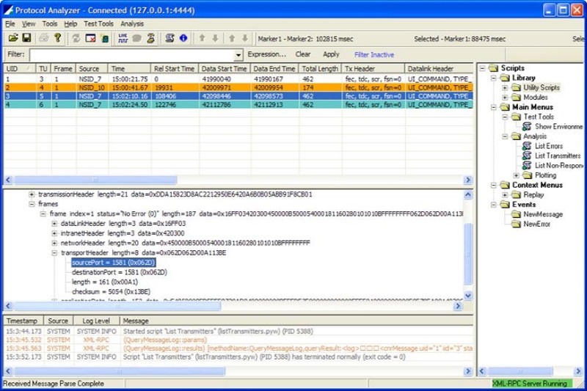587x391 pixels.
Task: Click the green book toolbar icon
Action: (x=105, y=38)
